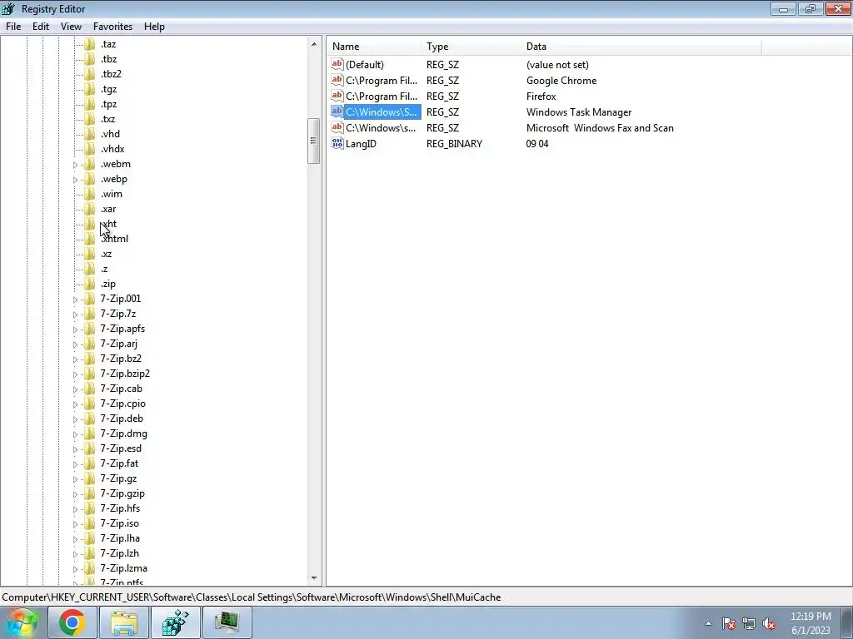Click the Action Center flag icon
The image size is (853, 639).
click(x=729, y=624)
